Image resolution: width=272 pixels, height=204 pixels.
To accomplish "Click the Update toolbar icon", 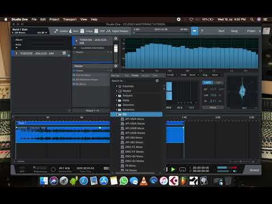I will tap(56, 31).
